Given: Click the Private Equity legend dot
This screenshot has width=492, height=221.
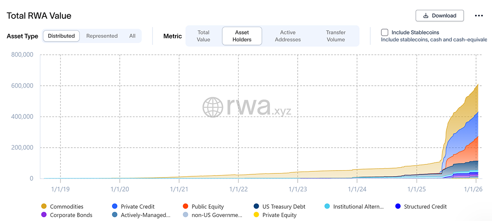Looking at the screenshot, I should click(256, 214).
